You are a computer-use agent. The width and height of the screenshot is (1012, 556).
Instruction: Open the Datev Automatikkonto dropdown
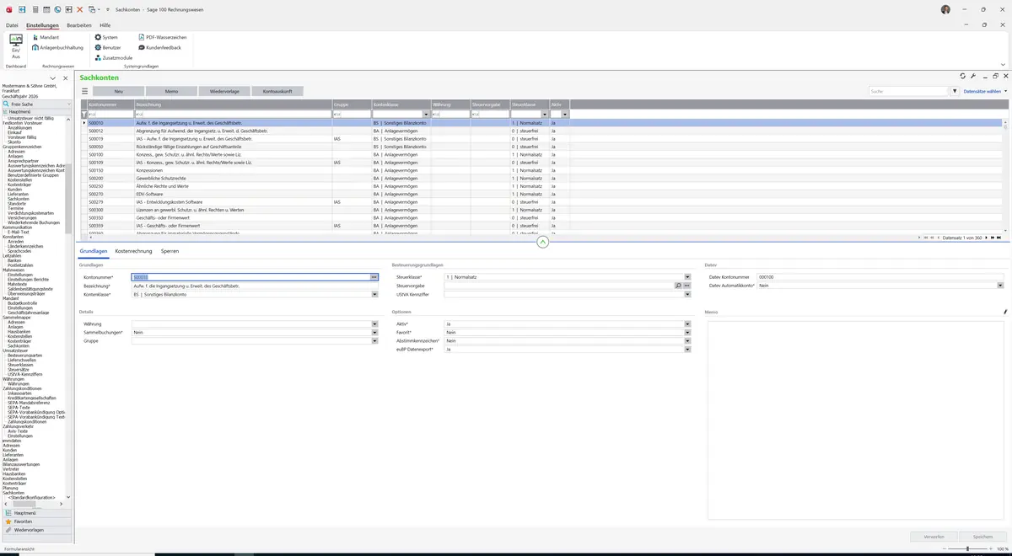(x=1000, y=286)
